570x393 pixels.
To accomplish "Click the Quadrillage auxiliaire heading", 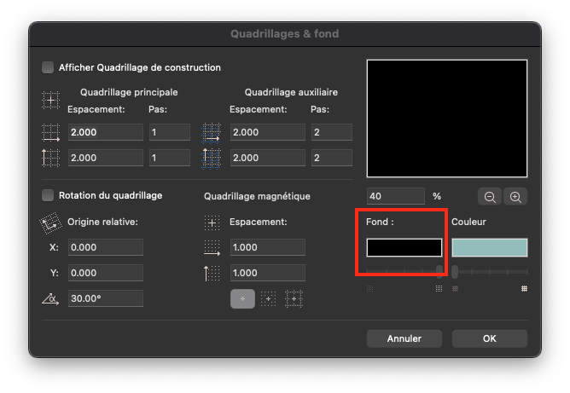I will tap(291, 92).
